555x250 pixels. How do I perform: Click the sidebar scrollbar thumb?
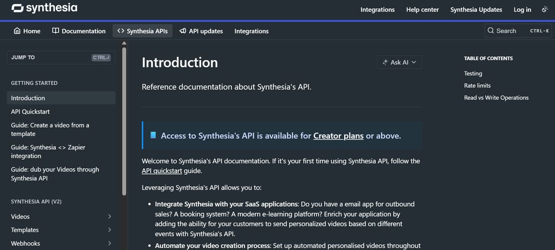(x=124, y=121)
